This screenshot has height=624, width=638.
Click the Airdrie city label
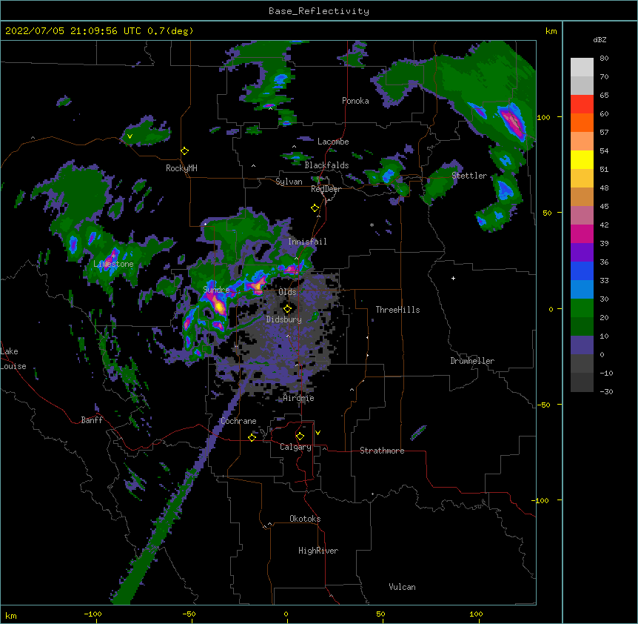point(299,398)
